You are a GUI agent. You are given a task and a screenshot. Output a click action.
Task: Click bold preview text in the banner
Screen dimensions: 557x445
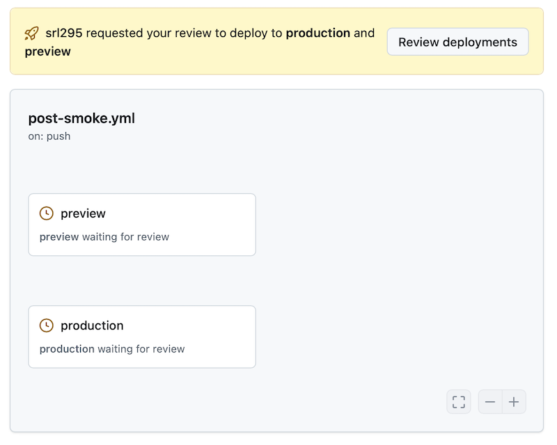pyautogui.click(x=48, y=51)
